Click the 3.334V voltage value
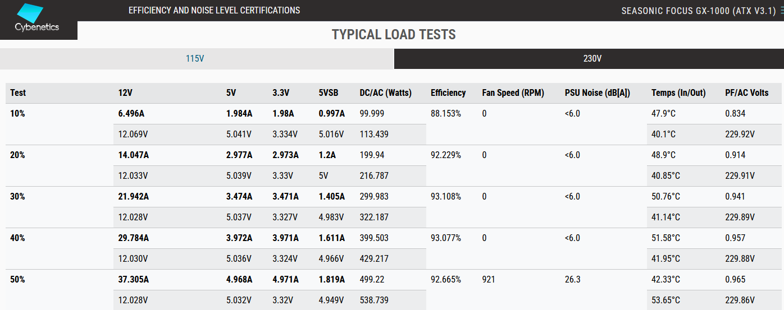This screenshot has height=310, width=784. tap(285, 135)
